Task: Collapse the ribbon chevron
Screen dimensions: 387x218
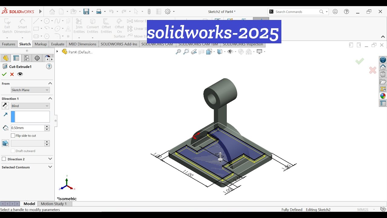Action: (383, 37)
